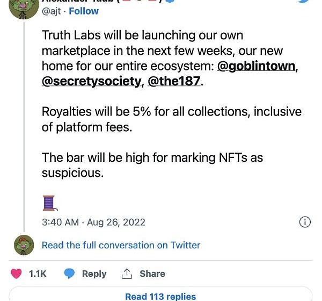Open the @the187 mention link
This screenshot has height=301, width=322.
(173, 81)
